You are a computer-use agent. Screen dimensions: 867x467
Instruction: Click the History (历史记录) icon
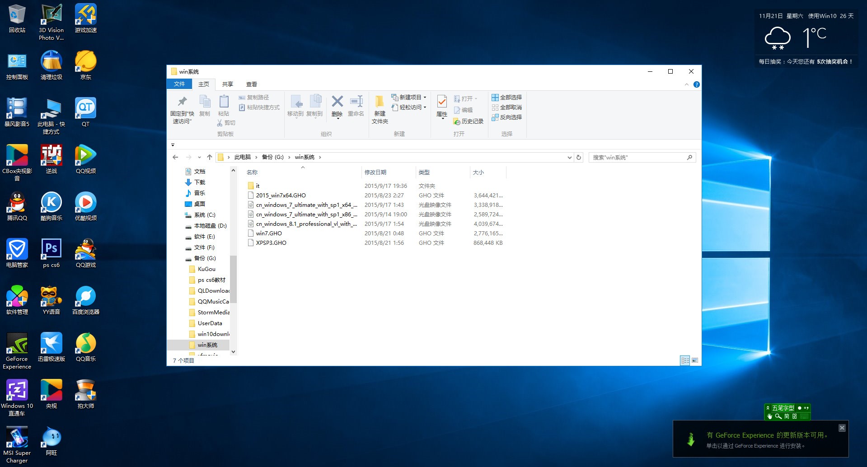(457, 121)
